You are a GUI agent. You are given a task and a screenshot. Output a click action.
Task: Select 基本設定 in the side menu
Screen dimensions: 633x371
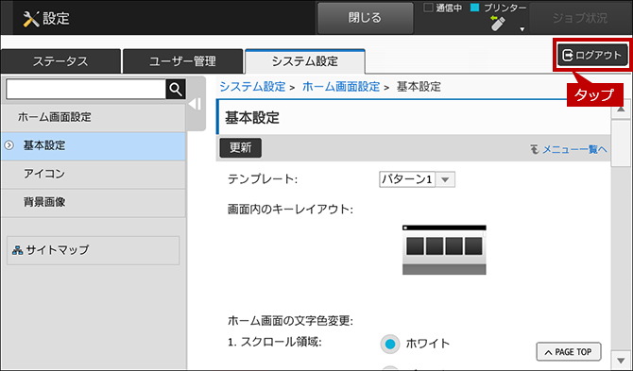(x=93, y=145)
